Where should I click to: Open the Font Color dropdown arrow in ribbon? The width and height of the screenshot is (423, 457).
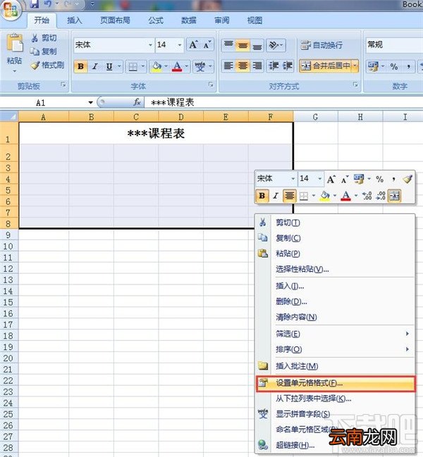[x=186, y=66]
